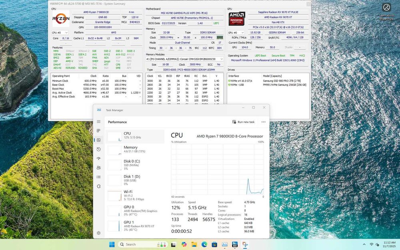400x250 pixels.
Task: Open Services page in Task Manager sidebar
Action: [99, 186]
